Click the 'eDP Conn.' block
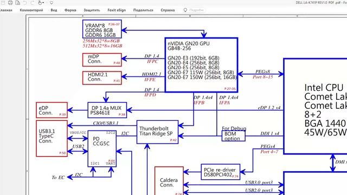Viewport: 347px width, 195px height. point(52,110)
